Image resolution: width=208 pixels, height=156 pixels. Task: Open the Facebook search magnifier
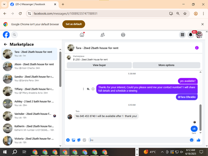[x=14, y=35]
